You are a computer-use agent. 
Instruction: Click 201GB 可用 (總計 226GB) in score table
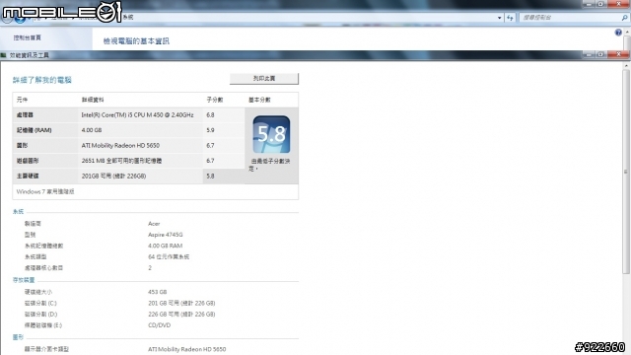(114, 177)
